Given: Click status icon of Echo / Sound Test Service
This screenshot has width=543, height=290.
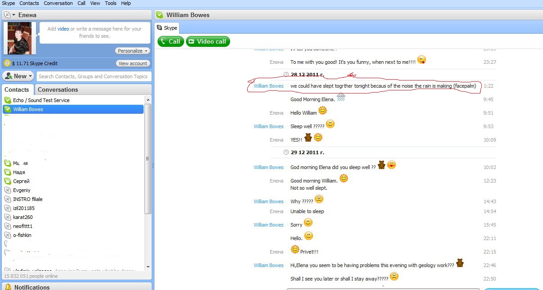Looking at the screenshot, I should click(x=8, y=100).
